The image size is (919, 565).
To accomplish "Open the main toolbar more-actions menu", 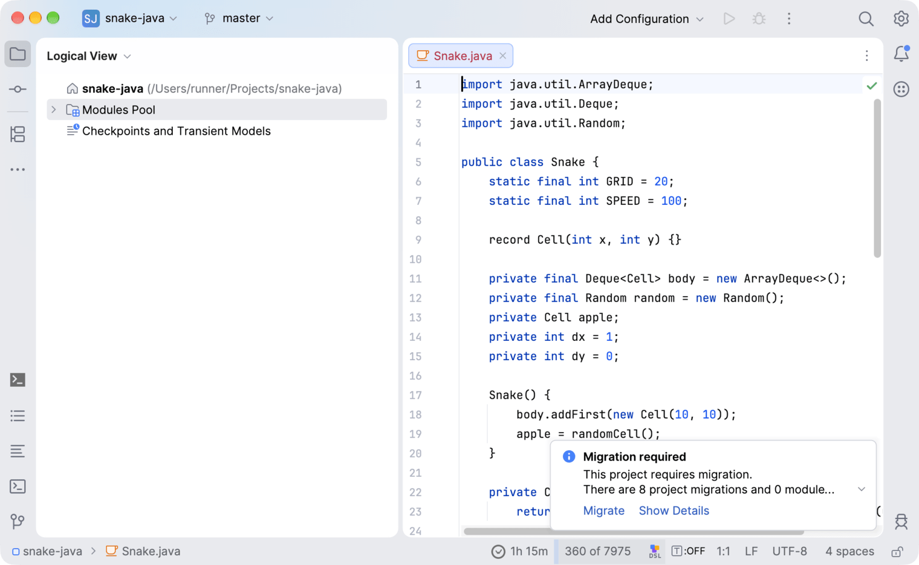I will point(789,19).
